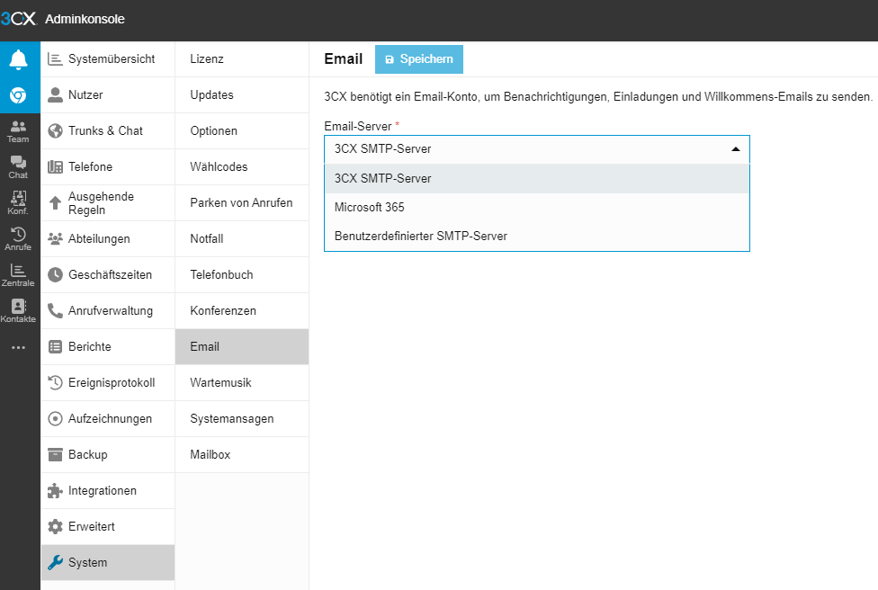Image resolution: width=878 pixels, height=590 pixels.
Task: Open Zentrale panel icon
Action: click(19, 275)
